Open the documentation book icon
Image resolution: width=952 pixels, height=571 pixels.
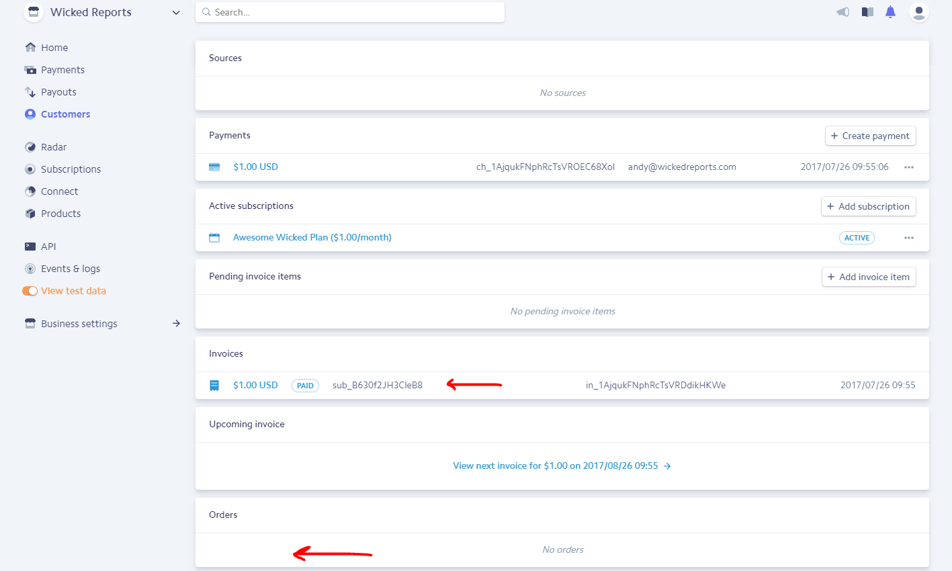point(867,12)
